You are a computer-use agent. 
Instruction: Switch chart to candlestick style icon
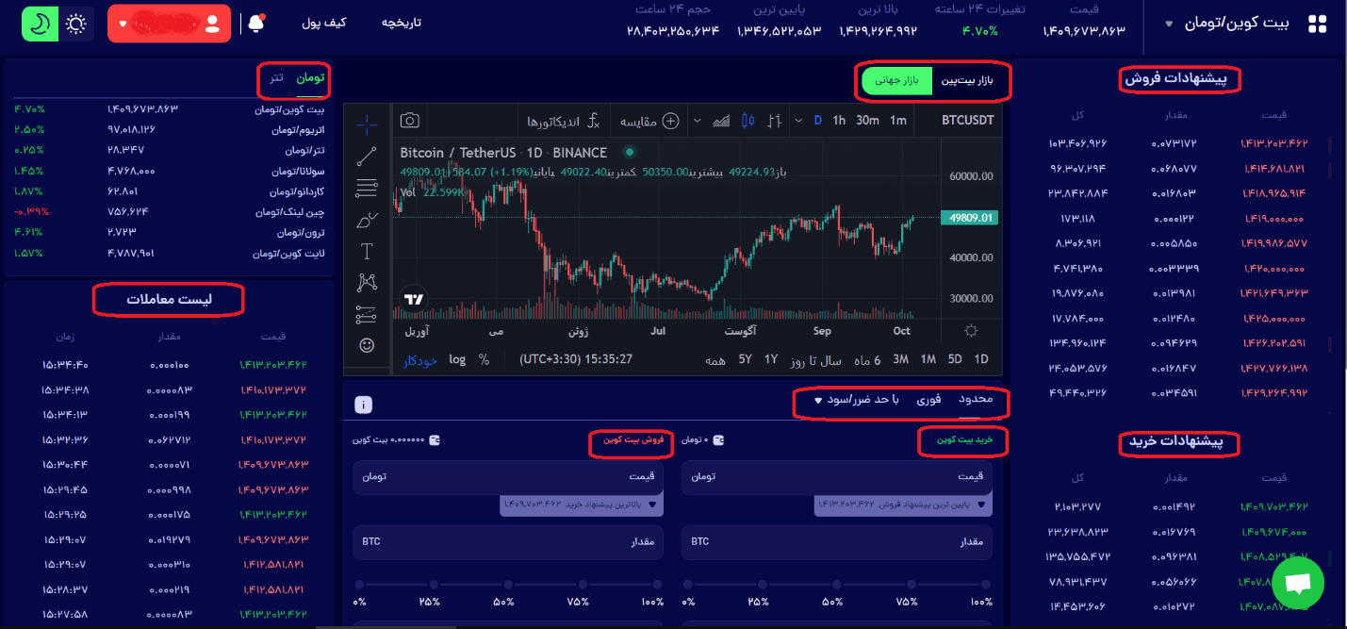coord(748,121)
